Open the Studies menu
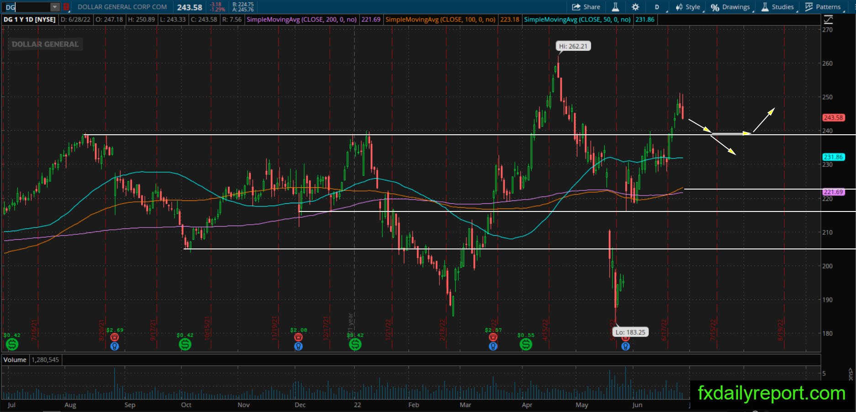This screenshot has width=856, height=412. point(777,7)
